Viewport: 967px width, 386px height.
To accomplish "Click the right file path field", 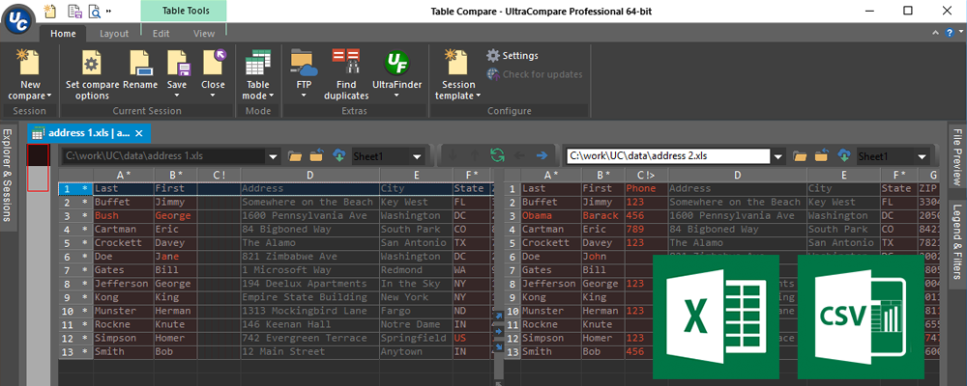I will 667,155.
